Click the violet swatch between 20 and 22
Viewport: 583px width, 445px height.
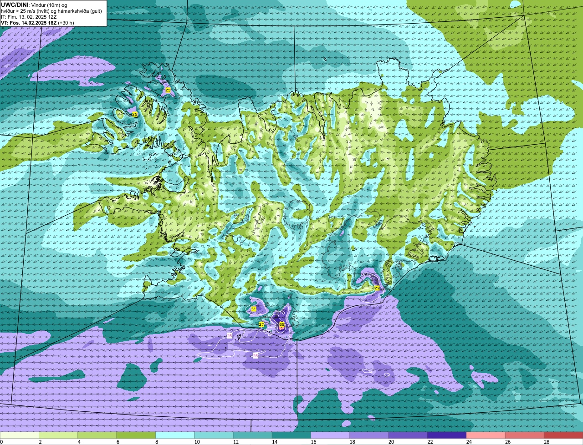pyautogui.click(x=408, y=435)
